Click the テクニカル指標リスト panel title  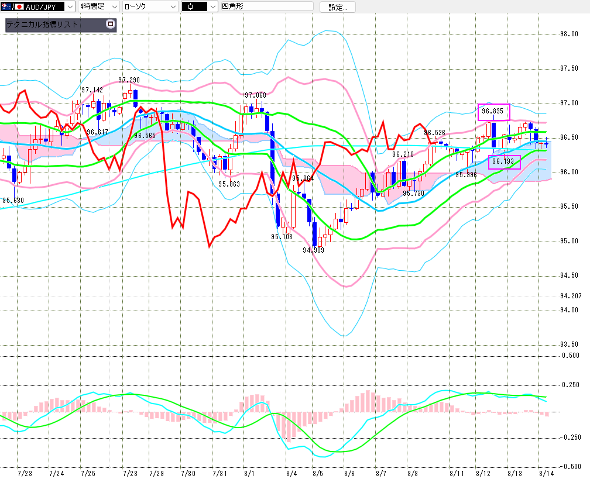42,25
